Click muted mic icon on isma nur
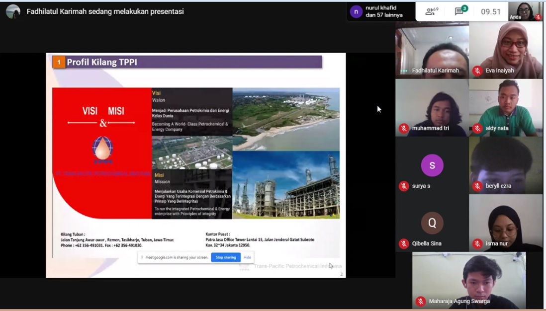The height and width of the screenshot is (311, 546). click(x=477, y=243)
